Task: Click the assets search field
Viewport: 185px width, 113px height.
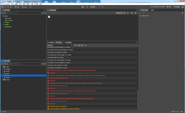Action: (25, 64)
